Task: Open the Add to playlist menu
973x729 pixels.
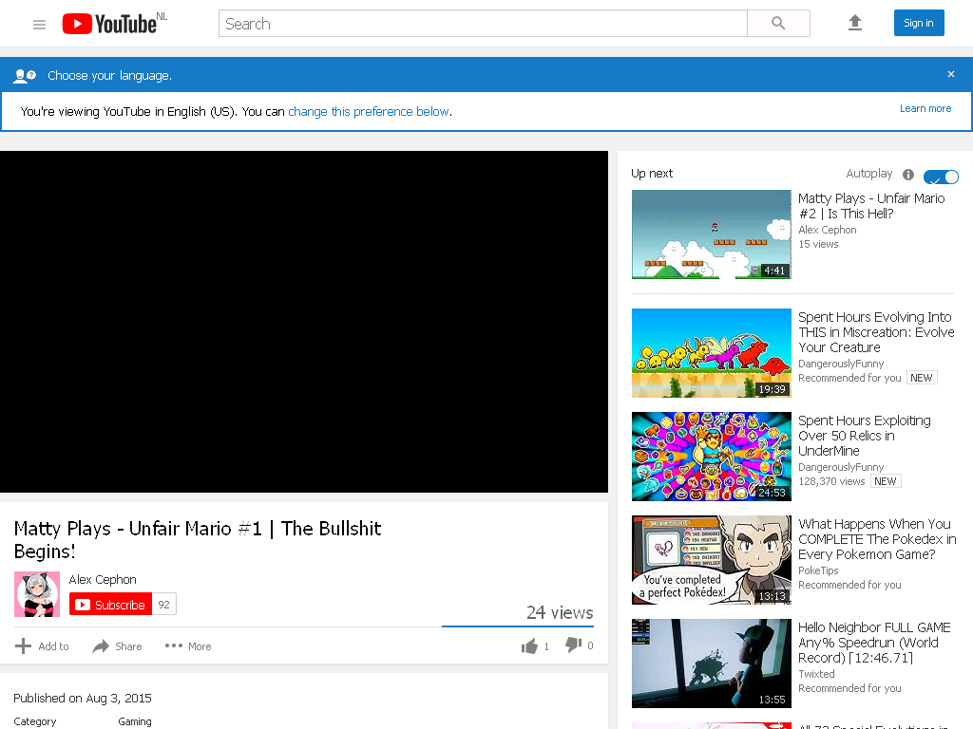Action: pyautogui.click(x=42, y=645)
